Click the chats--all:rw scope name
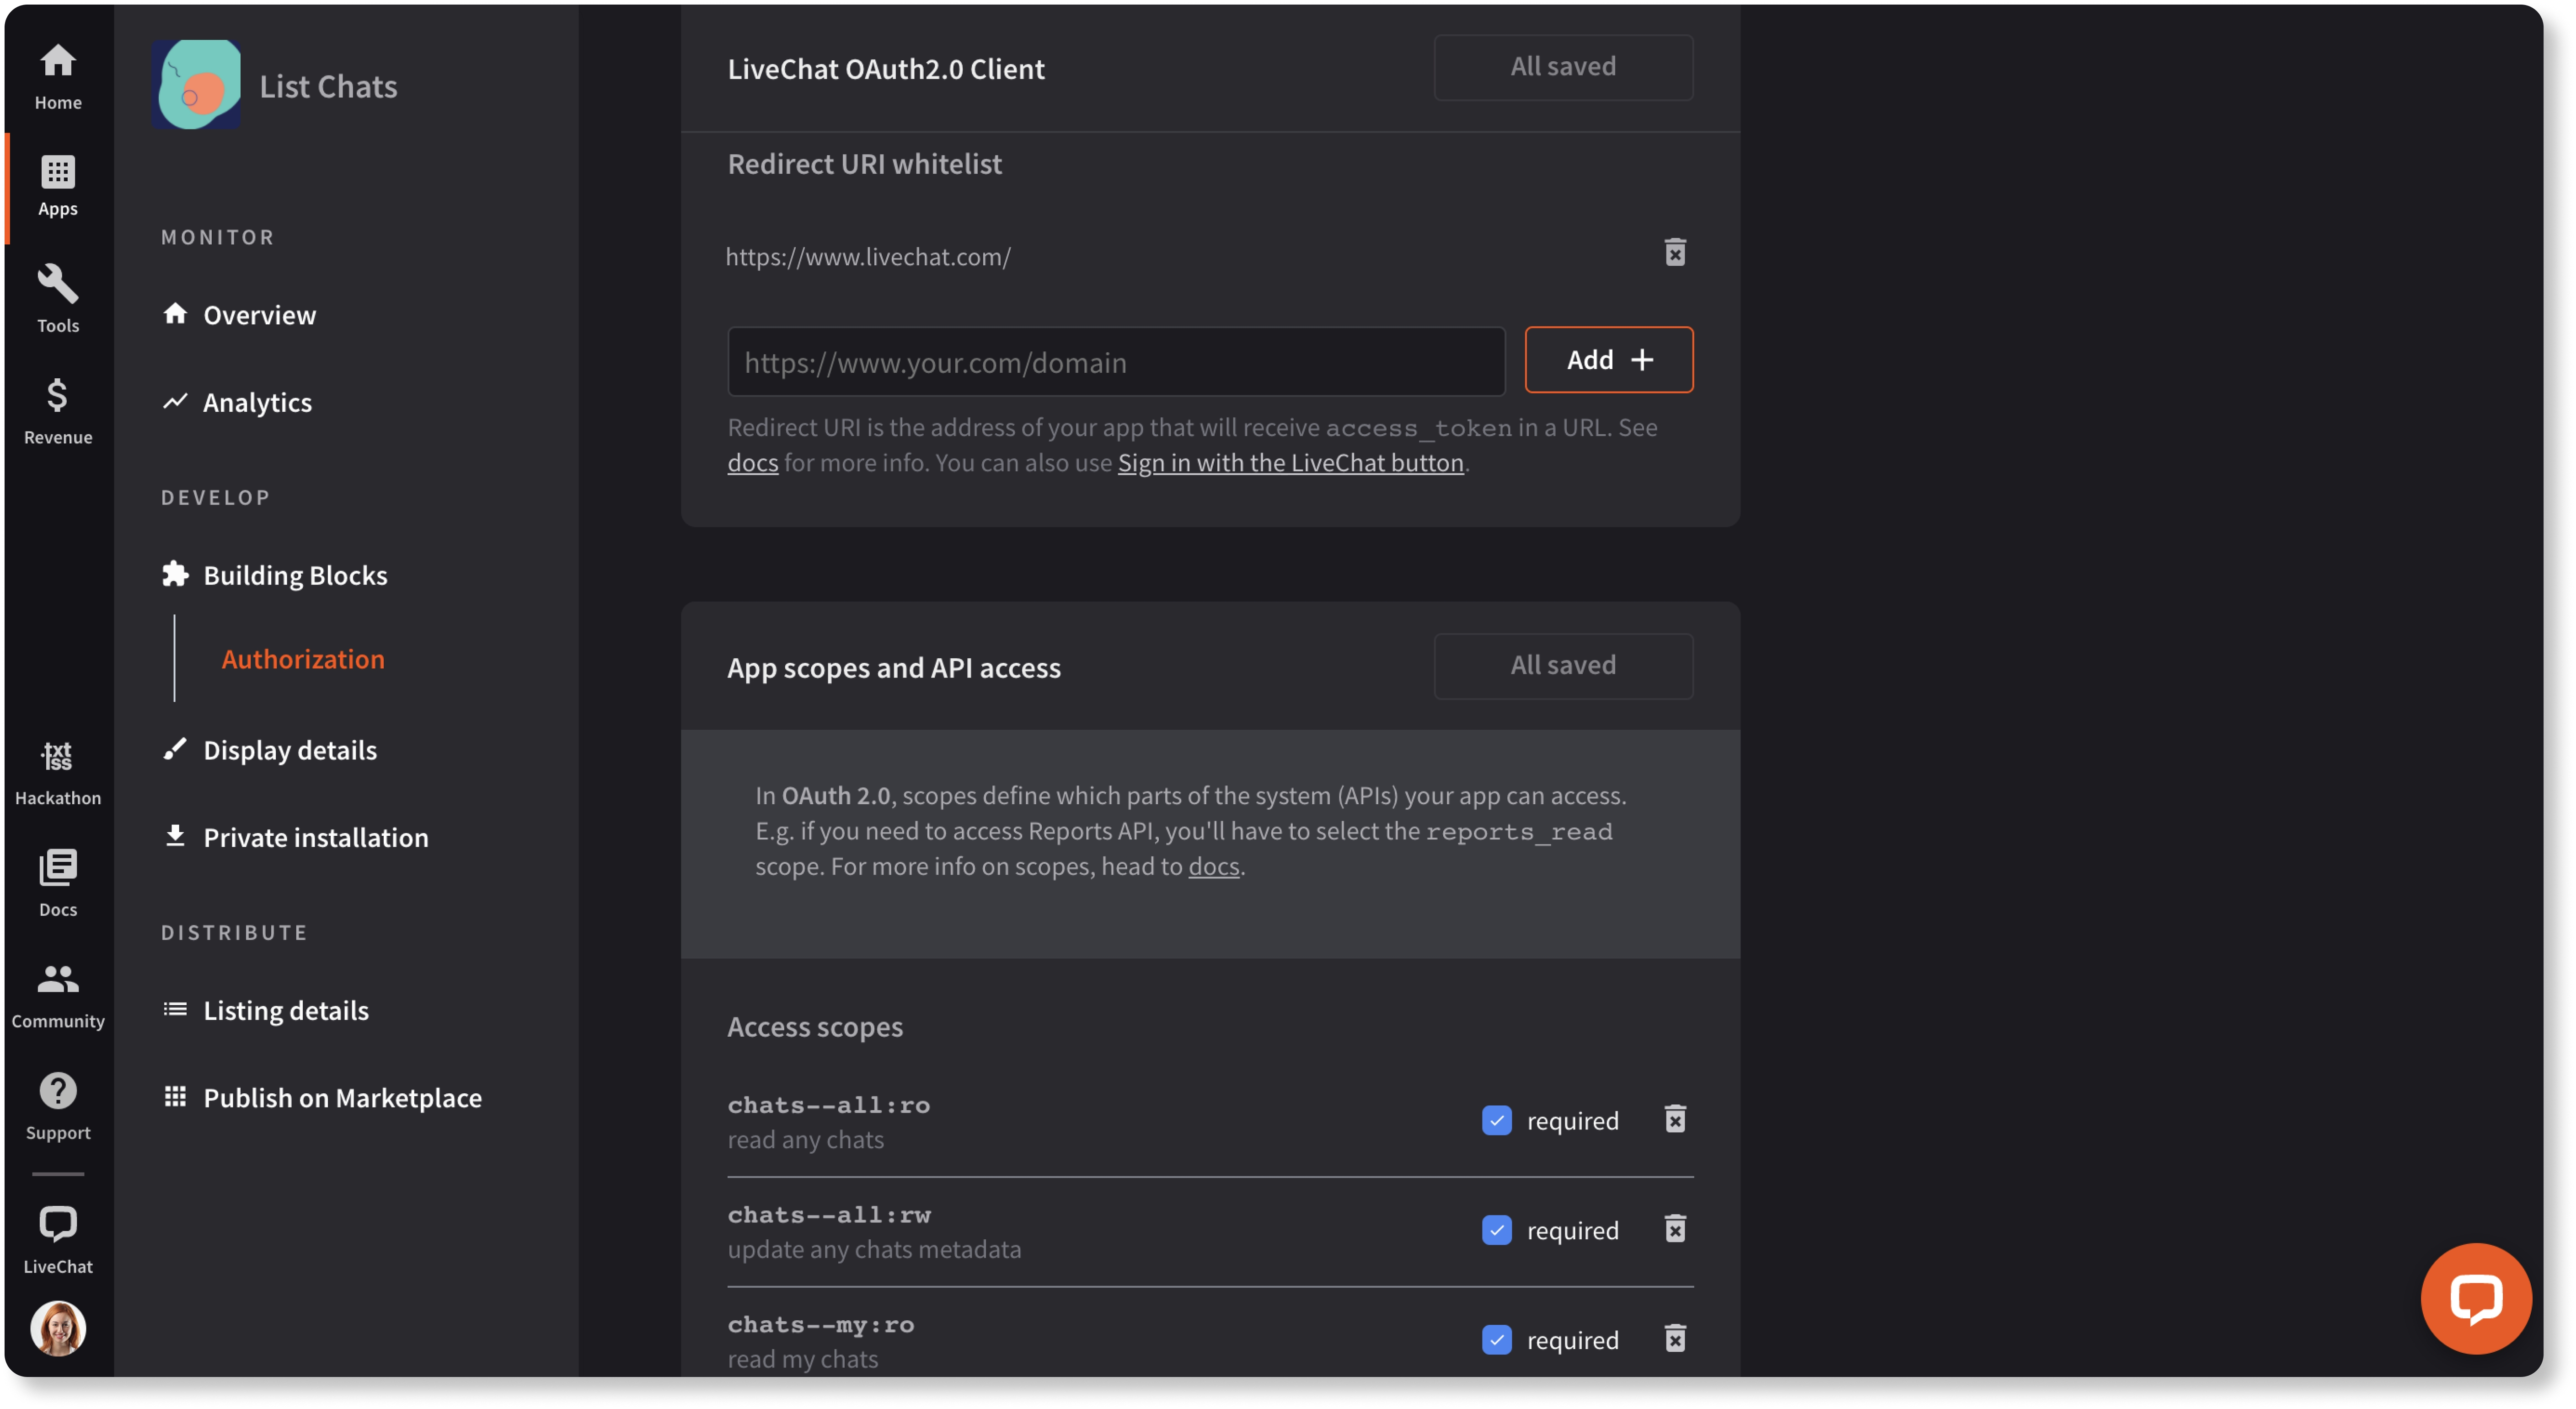This screenshot has height=1409, width=2576. click(829, 1215)
